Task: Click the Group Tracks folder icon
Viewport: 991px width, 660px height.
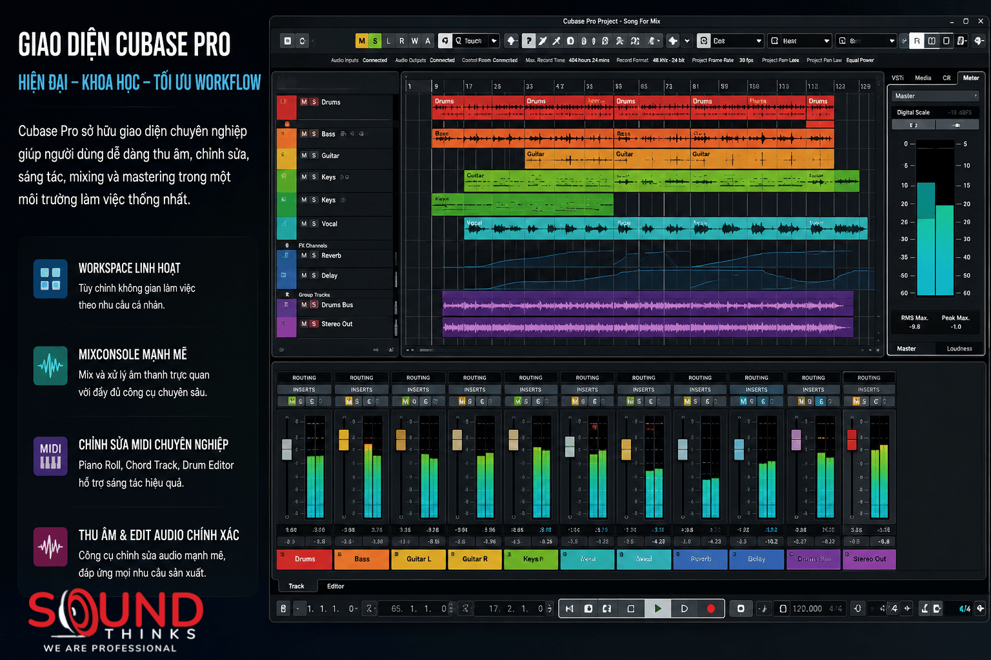Action: click(286, 295)
